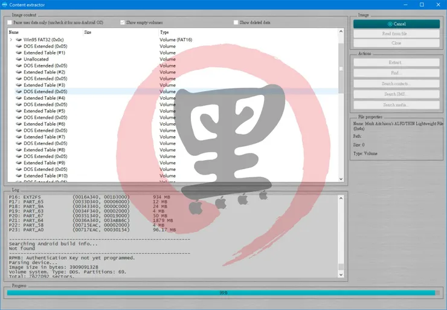Click the Cancel button's circle icon
This screenshot has width=447, height=310.
pyautogui.click(x=390, y=24)
